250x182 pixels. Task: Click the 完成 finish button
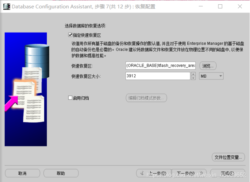tap(228, 173)
